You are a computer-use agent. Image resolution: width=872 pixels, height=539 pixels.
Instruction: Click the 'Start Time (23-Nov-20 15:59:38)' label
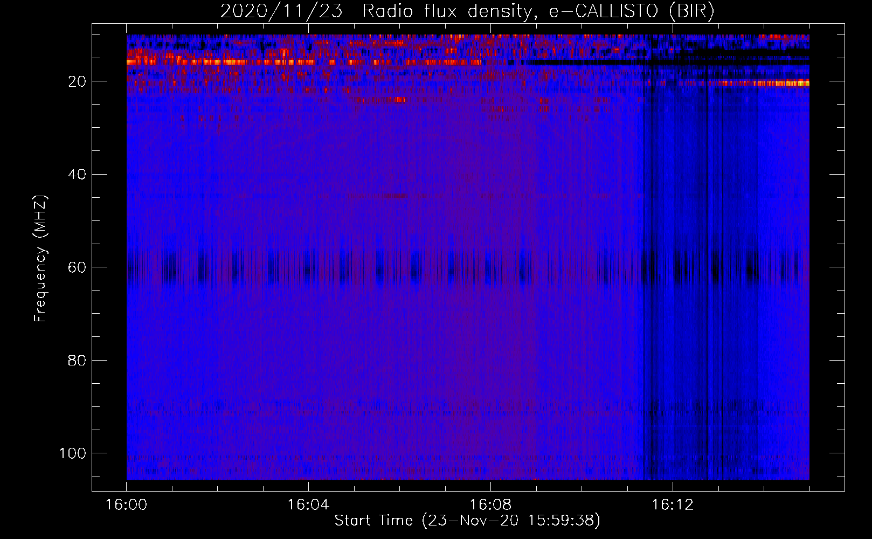point(467,521)
